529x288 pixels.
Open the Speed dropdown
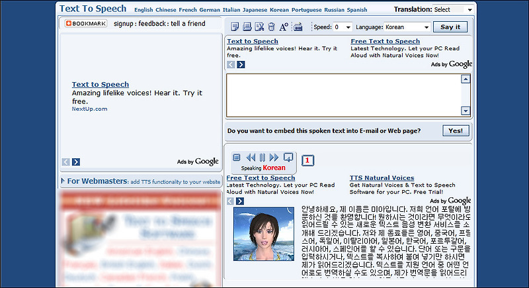(343, 27)
